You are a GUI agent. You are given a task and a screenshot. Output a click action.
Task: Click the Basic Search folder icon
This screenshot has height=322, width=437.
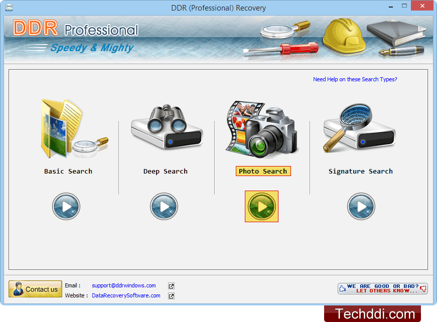[x=74, y=128]
